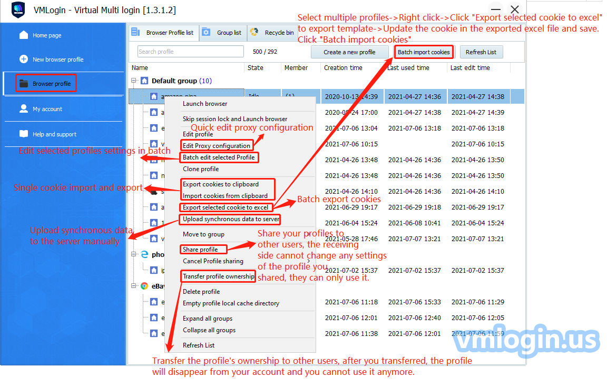Click Transfer profile ownership option
This screenshot has width=607, height=387.
tap(218, 276)
